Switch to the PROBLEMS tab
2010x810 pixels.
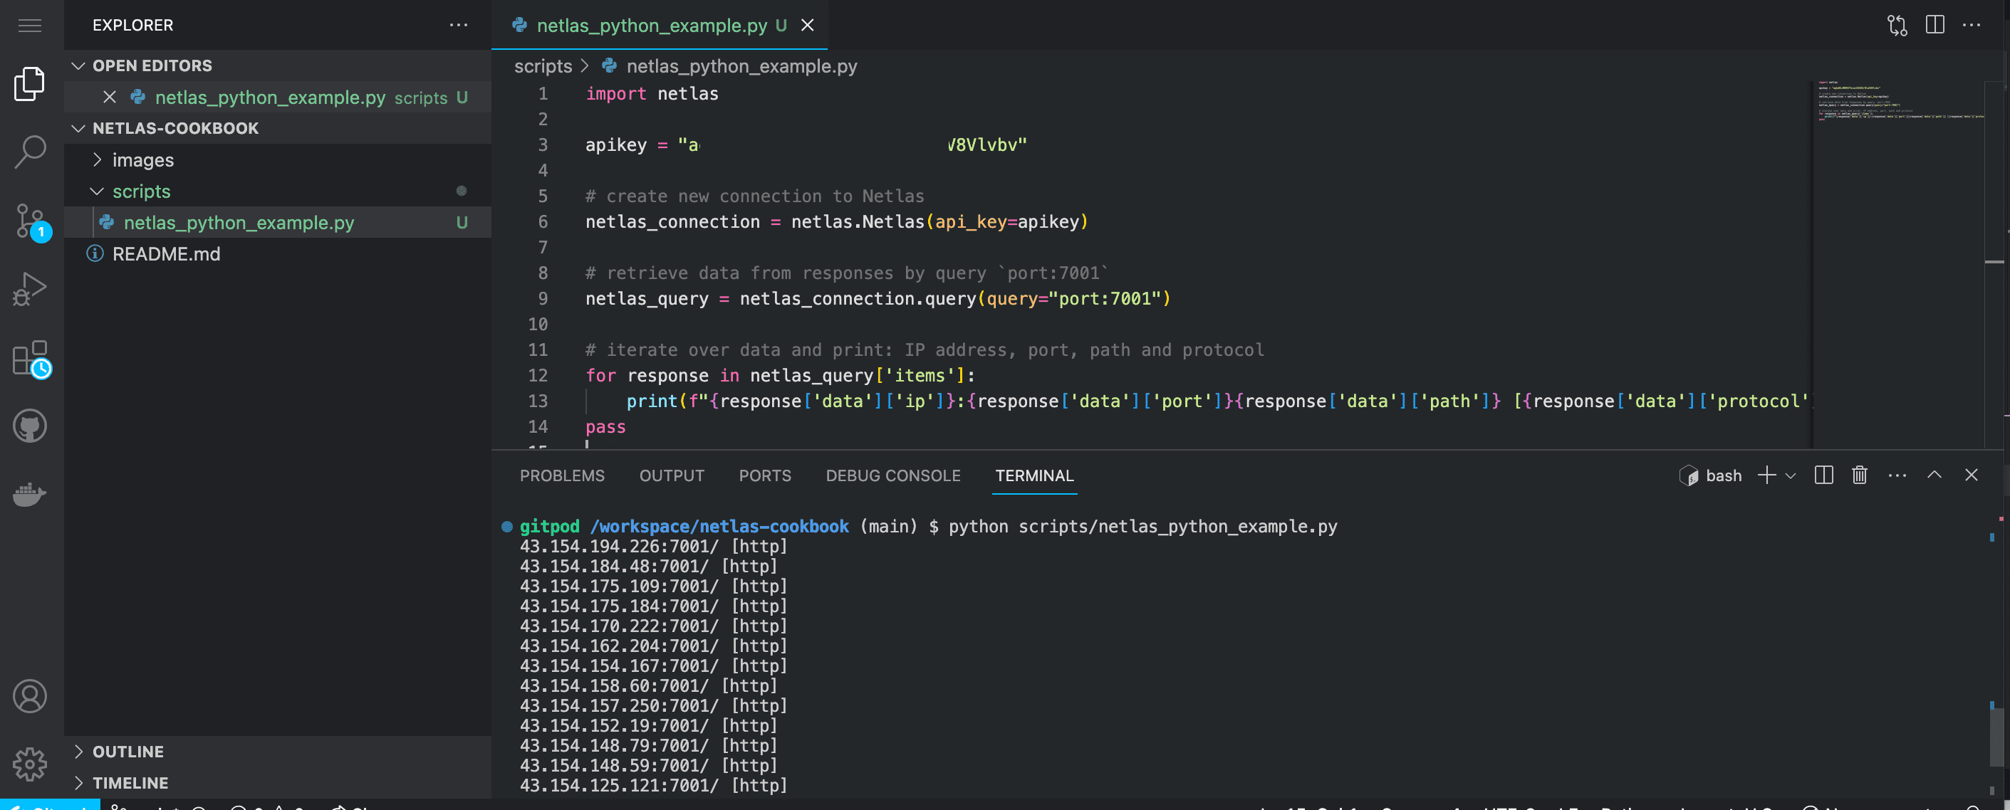[x=562, y=475]
